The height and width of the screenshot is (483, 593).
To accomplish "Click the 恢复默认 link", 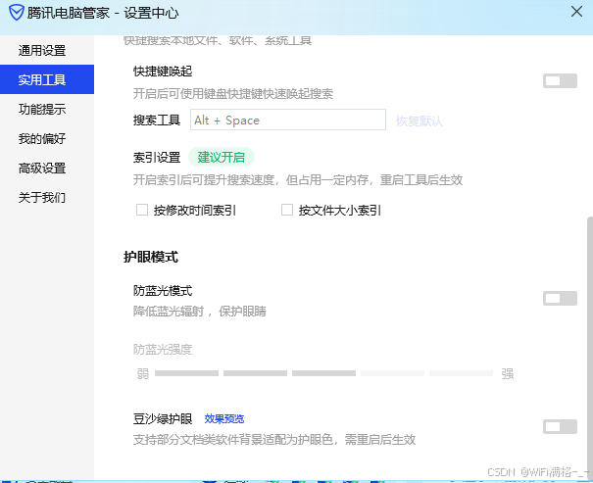I will point(420,121).
